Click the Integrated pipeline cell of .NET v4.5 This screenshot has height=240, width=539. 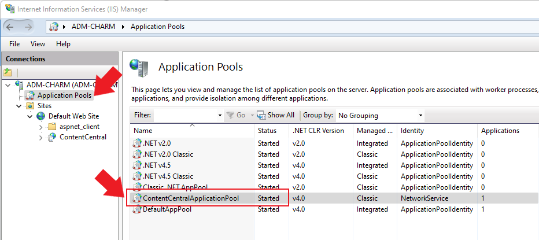372,165
